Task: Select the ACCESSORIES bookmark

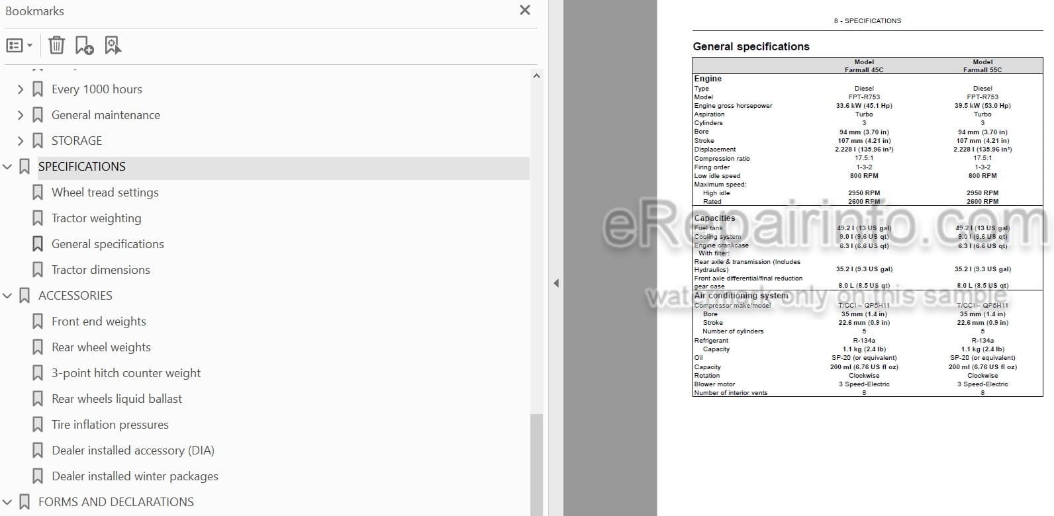Action: 75,296
